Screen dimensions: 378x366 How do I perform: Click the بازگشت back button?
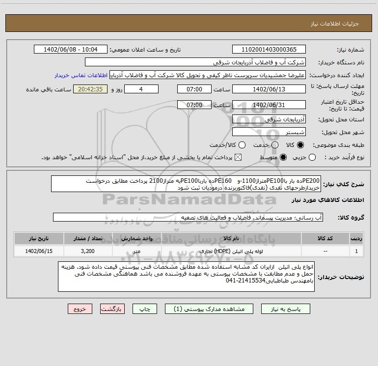coord(112,309)
